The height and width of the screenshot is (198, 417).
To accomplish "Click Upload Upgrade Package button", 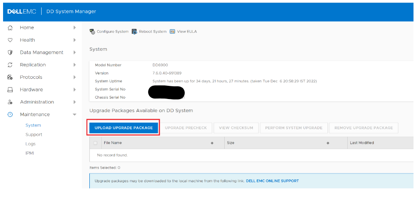I will (124, 128).
